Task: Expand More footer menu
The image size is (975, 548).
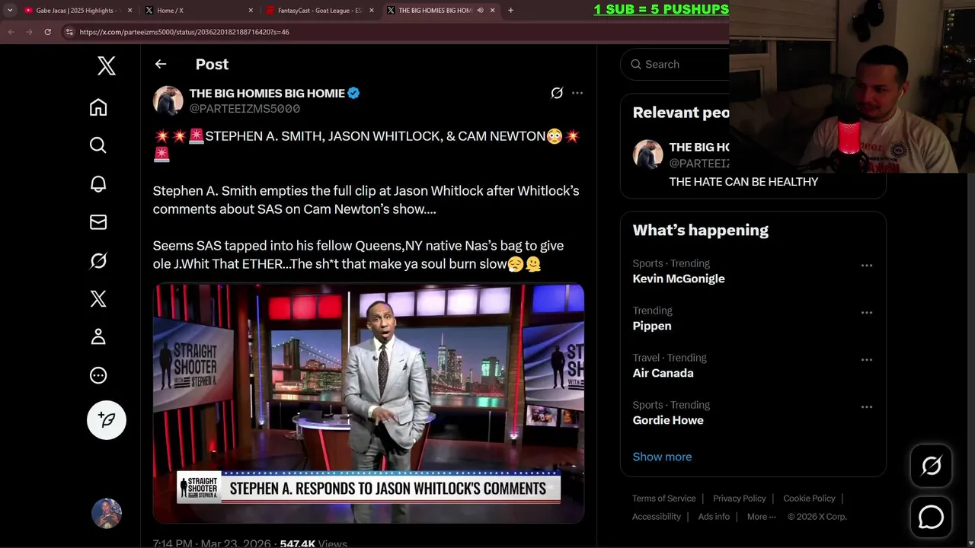Action: coord(761,517)
